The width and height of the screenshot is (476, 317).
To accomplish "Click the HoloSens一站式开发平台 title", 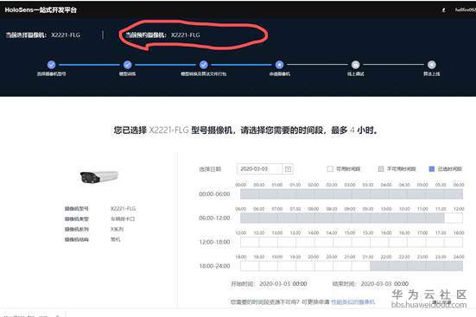I will (41, 10).
